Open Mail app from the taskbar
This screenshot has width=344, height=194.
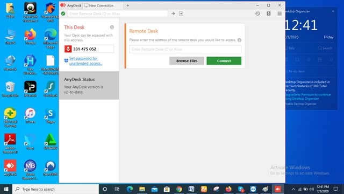(154, 189)
